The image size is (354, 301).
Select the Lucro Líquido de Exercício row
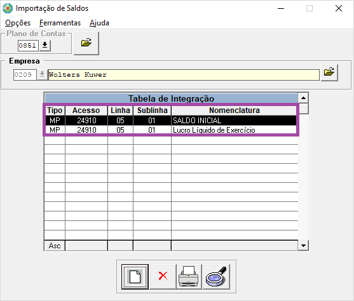click(171, 130)
